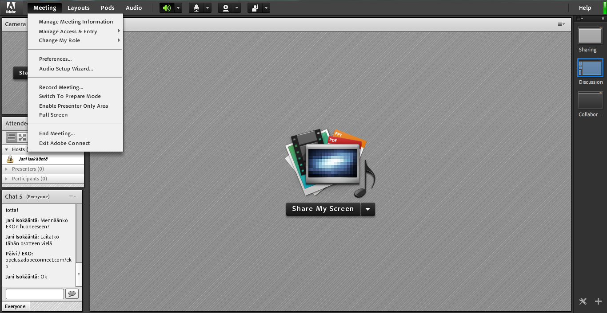Click the raise hand status icon
The image size is (607, 313).
tap(255, 8)
